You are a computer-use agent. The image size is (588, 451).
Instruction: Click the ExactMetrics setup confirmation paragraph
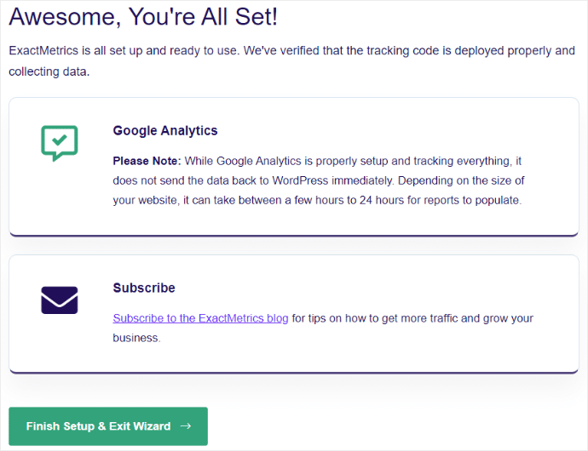(x=291, y=61)
